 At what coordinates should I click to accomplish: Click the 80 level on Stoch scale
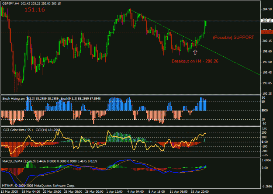click(x=263, y=102)
